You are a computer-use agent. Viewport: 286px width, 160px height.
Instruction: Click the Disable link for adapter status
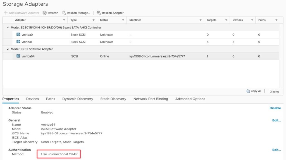coord(275,108)
